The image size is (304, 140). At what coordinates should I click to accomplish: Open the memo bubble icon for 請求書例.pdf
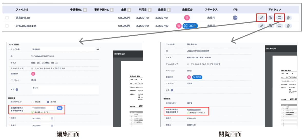[235, 18]
